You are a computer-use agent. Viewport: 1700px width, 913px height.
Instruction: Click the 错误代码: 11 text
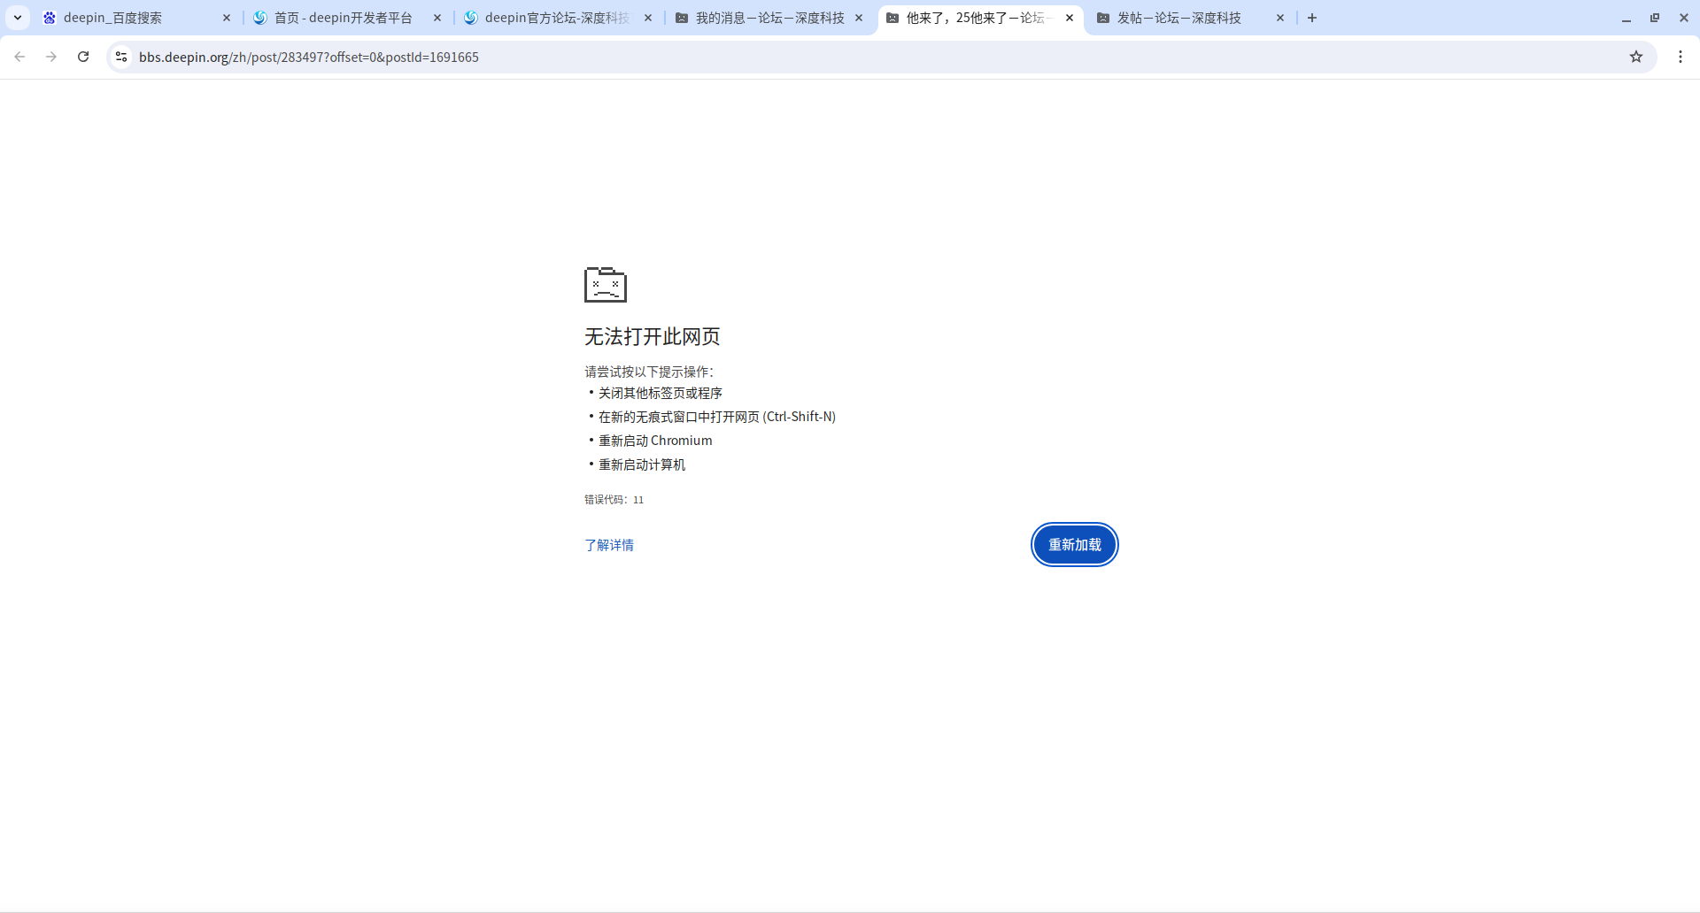[x=614, y=500]
